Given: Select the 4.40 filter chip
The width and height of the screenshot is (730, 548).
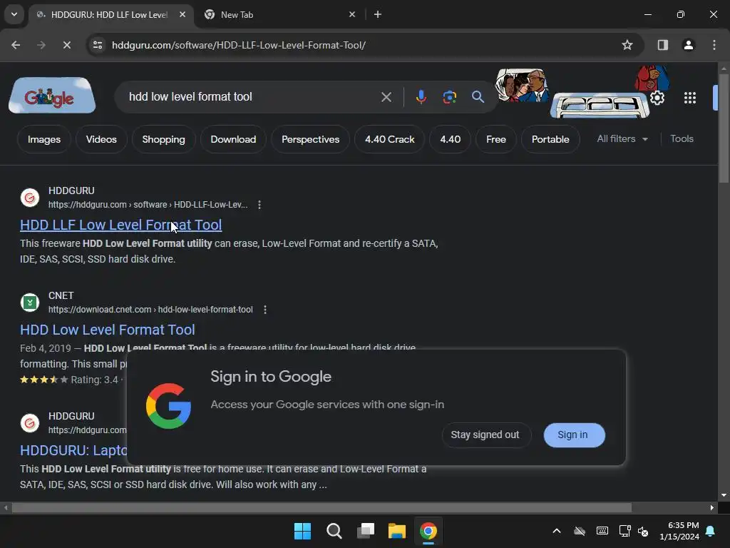Looking at the screenshot, I should [451, 139].
